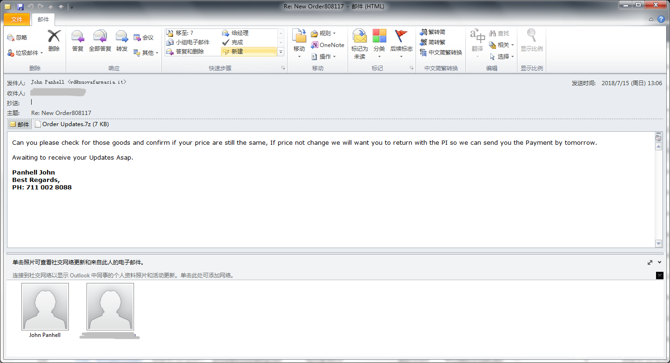Select the 移至: ? quick step
The image size is (670, 363).
pyautogui.click(x=193, y=33)
